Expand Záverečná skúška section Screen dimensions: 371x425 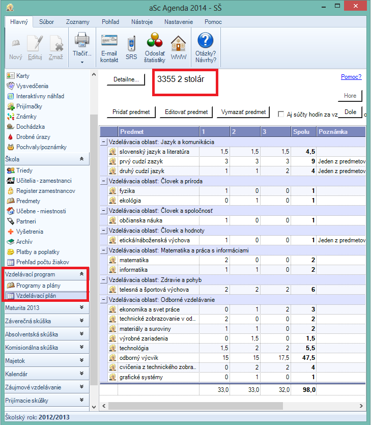81,321
